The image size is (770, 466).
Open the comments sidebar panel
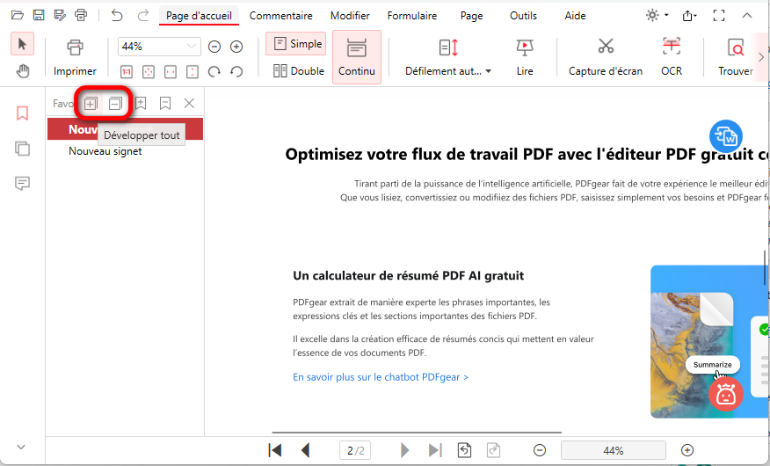[23, 184]
